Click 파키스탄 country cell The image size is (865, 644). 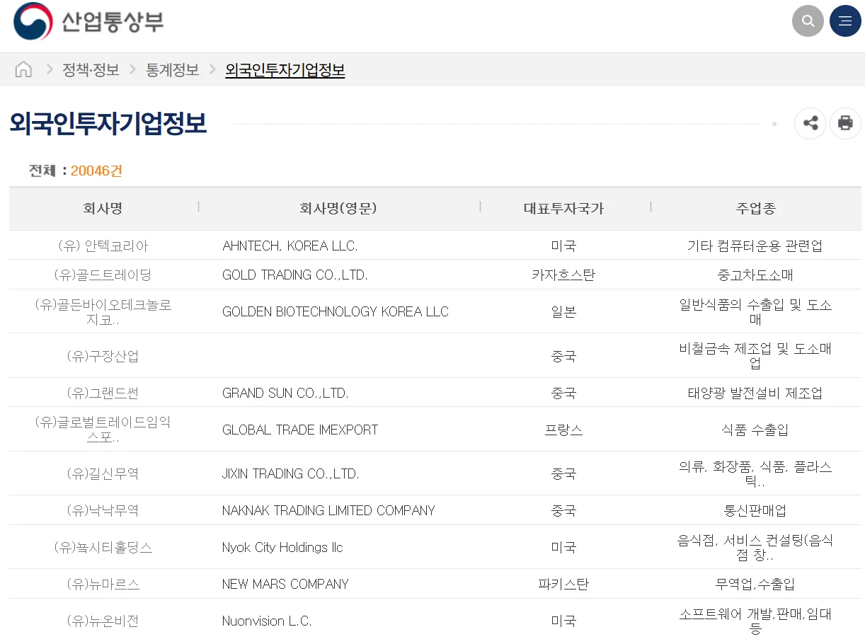click(563, 584)
